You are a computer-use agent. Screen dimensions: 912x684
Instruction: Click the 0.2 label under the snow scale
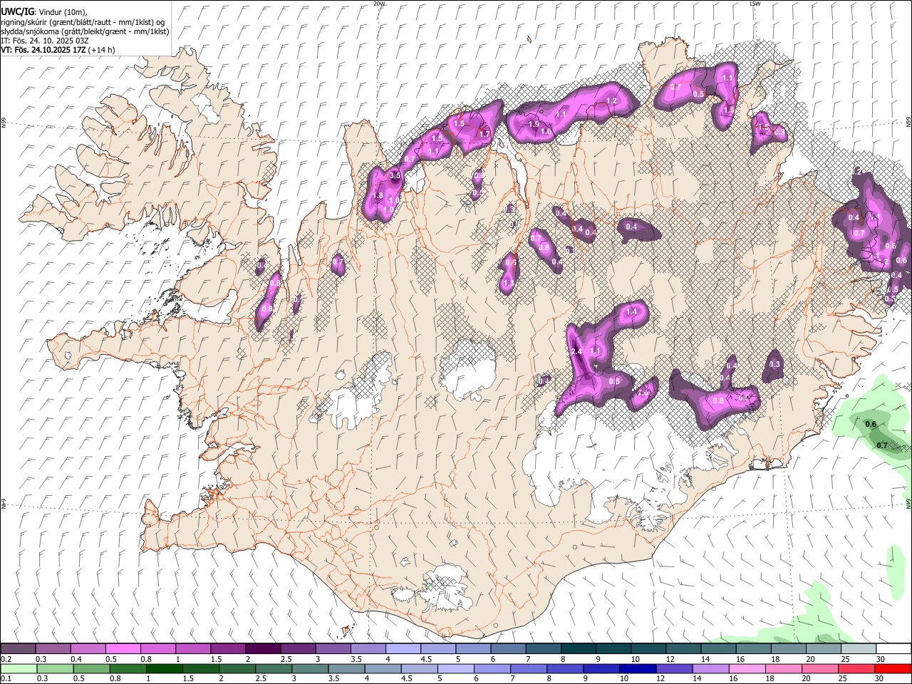[x=6, y=659]
